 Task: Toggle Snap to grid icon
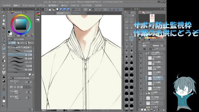pyautogui.click(x=118, y=9)
